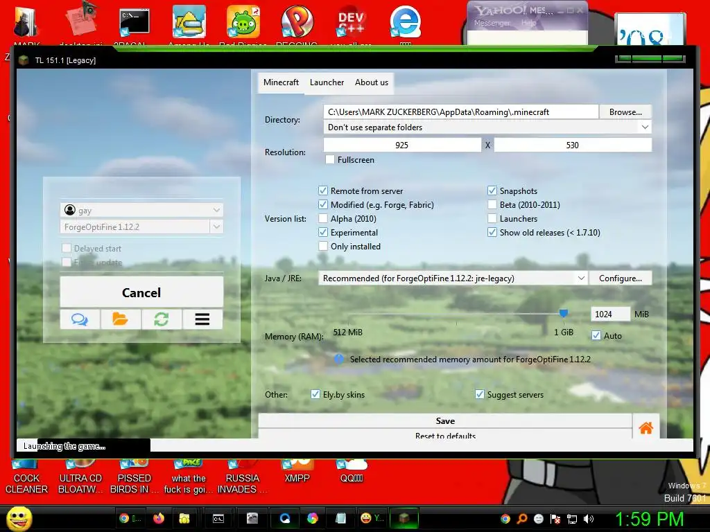Click the network tray icon

click(572, 519)
